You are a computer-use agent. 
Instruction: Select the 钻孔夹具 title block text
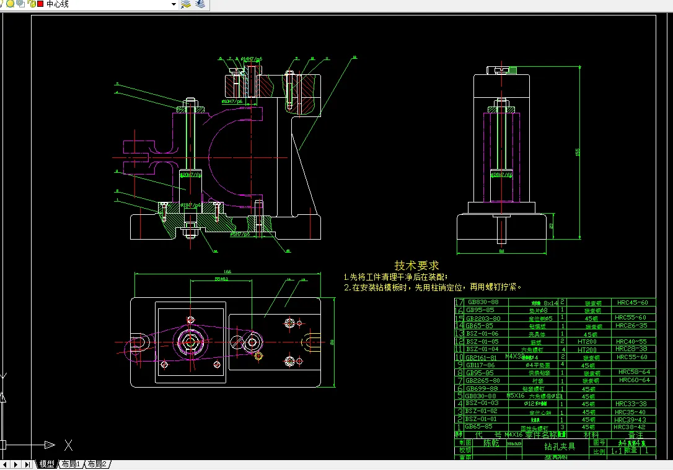(x=560, y=446)
